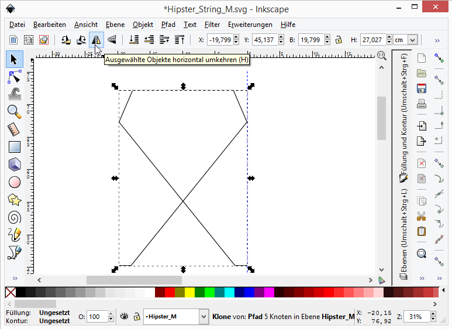Toggle visibility of Hipster_M layer
The width and height of the screenshot is (452, 329).
click(x=124, y=316)
